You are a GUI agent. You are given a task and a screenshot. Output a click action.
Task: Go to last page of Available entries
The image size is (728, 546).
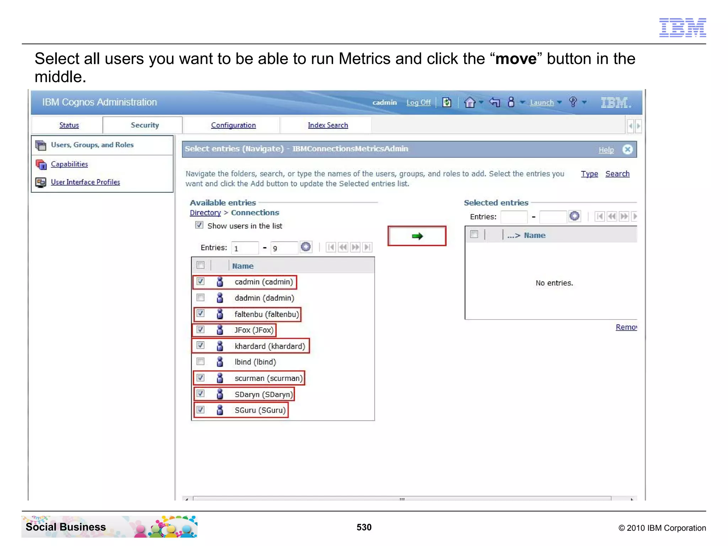(367, 247)
